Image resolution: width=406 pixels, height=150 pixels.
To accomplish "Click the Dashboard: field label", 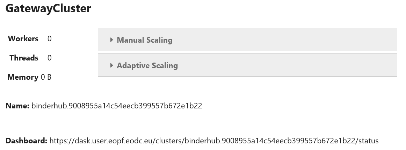I will [26, 141].
